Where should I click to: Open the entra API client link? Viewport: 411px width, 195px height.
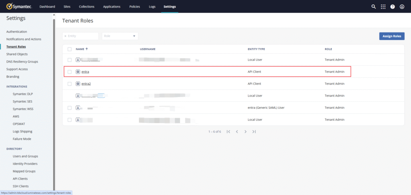[x=85, y=72]
